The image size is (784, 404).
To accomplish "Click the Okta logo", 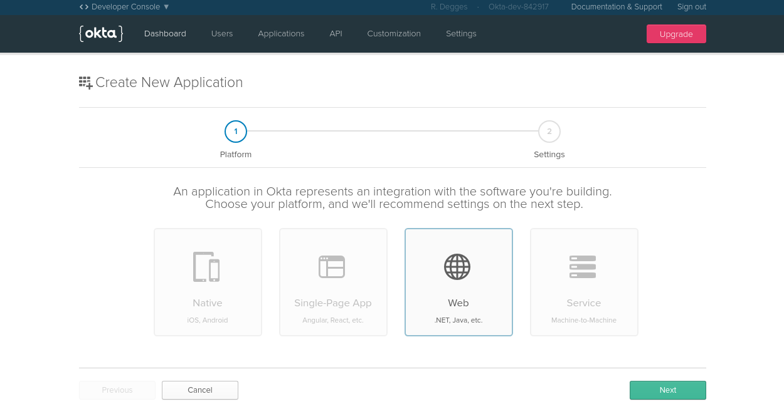I will pyautogui.click(x=101, y=34).
